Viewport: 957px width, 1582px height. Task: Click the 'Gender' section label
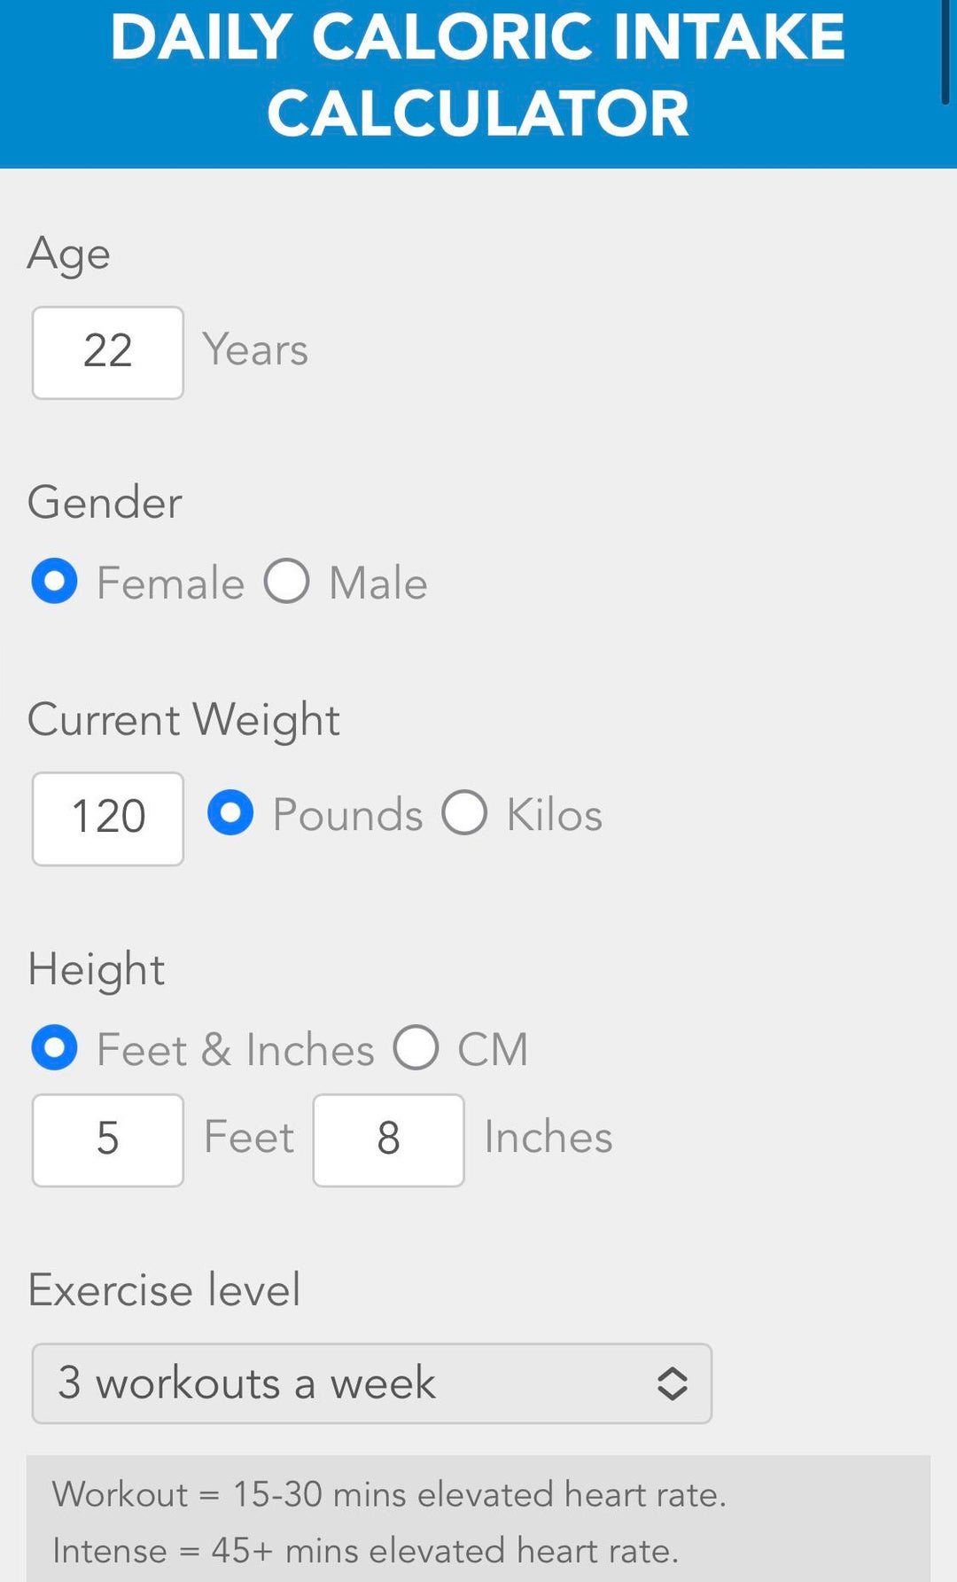[105, 502]
